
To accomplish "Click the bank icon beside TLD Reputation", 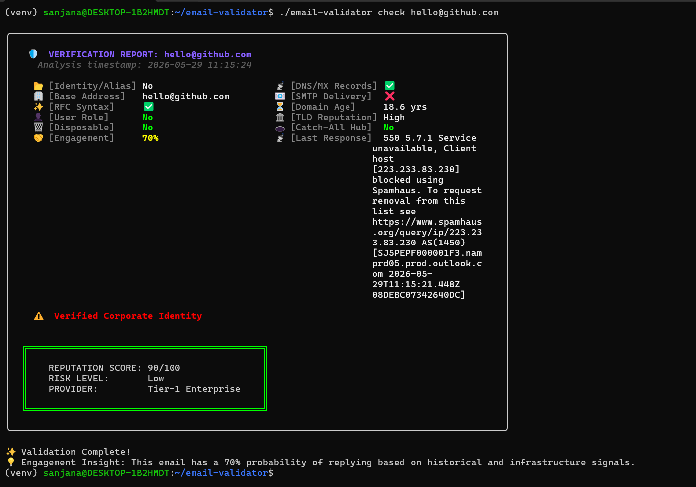I will pos(280,117).
